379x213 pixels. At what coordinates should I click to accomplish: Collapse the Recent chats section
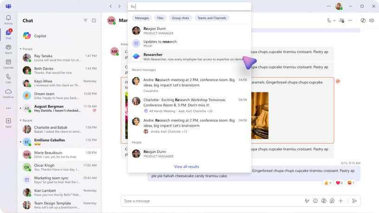pyautogui.click(x=20, y=120)
